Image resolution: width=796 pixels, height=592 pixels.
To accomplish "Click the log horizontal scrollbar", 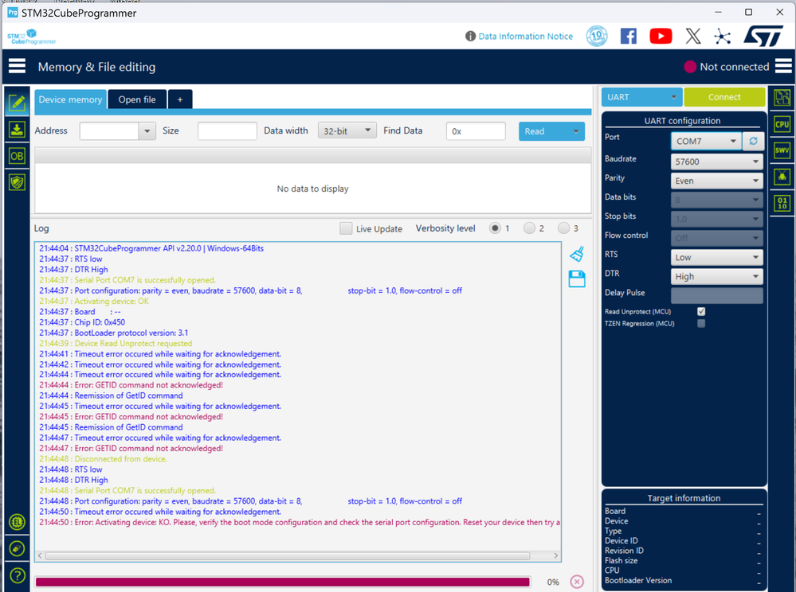I will point(288,556).
